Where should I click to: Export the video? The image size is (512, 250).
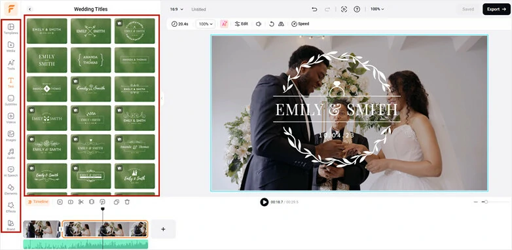point(496,9)
